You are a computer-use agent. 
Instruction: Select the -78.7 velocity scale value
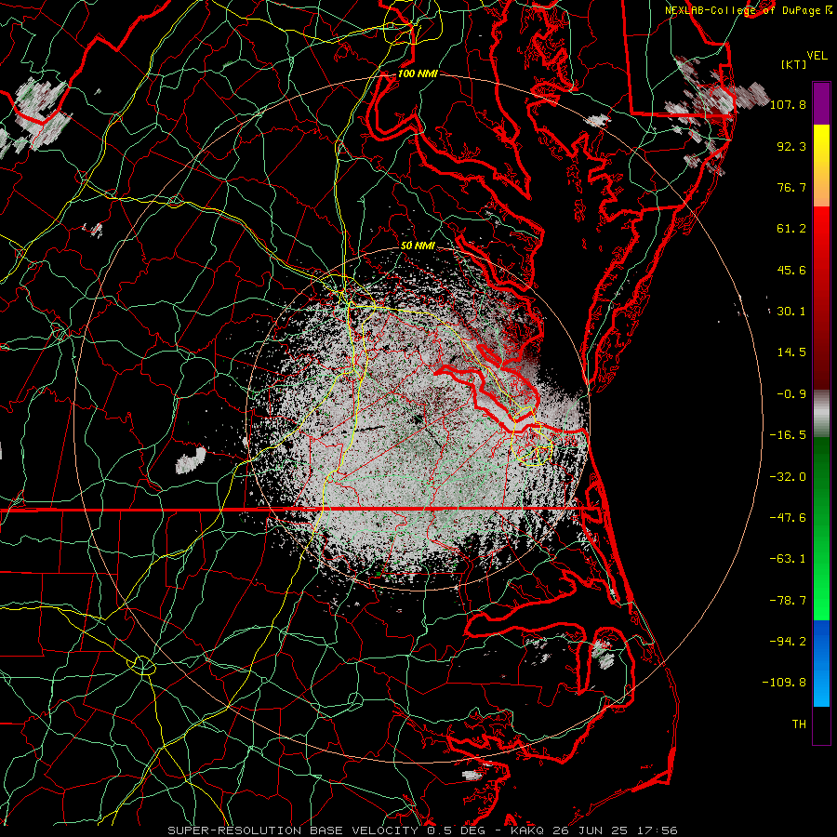tap(788, 601)
